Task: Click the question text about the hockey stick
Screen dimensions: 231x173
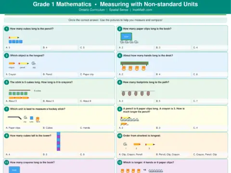Action: pyautogui.click(x=38, y=109)
